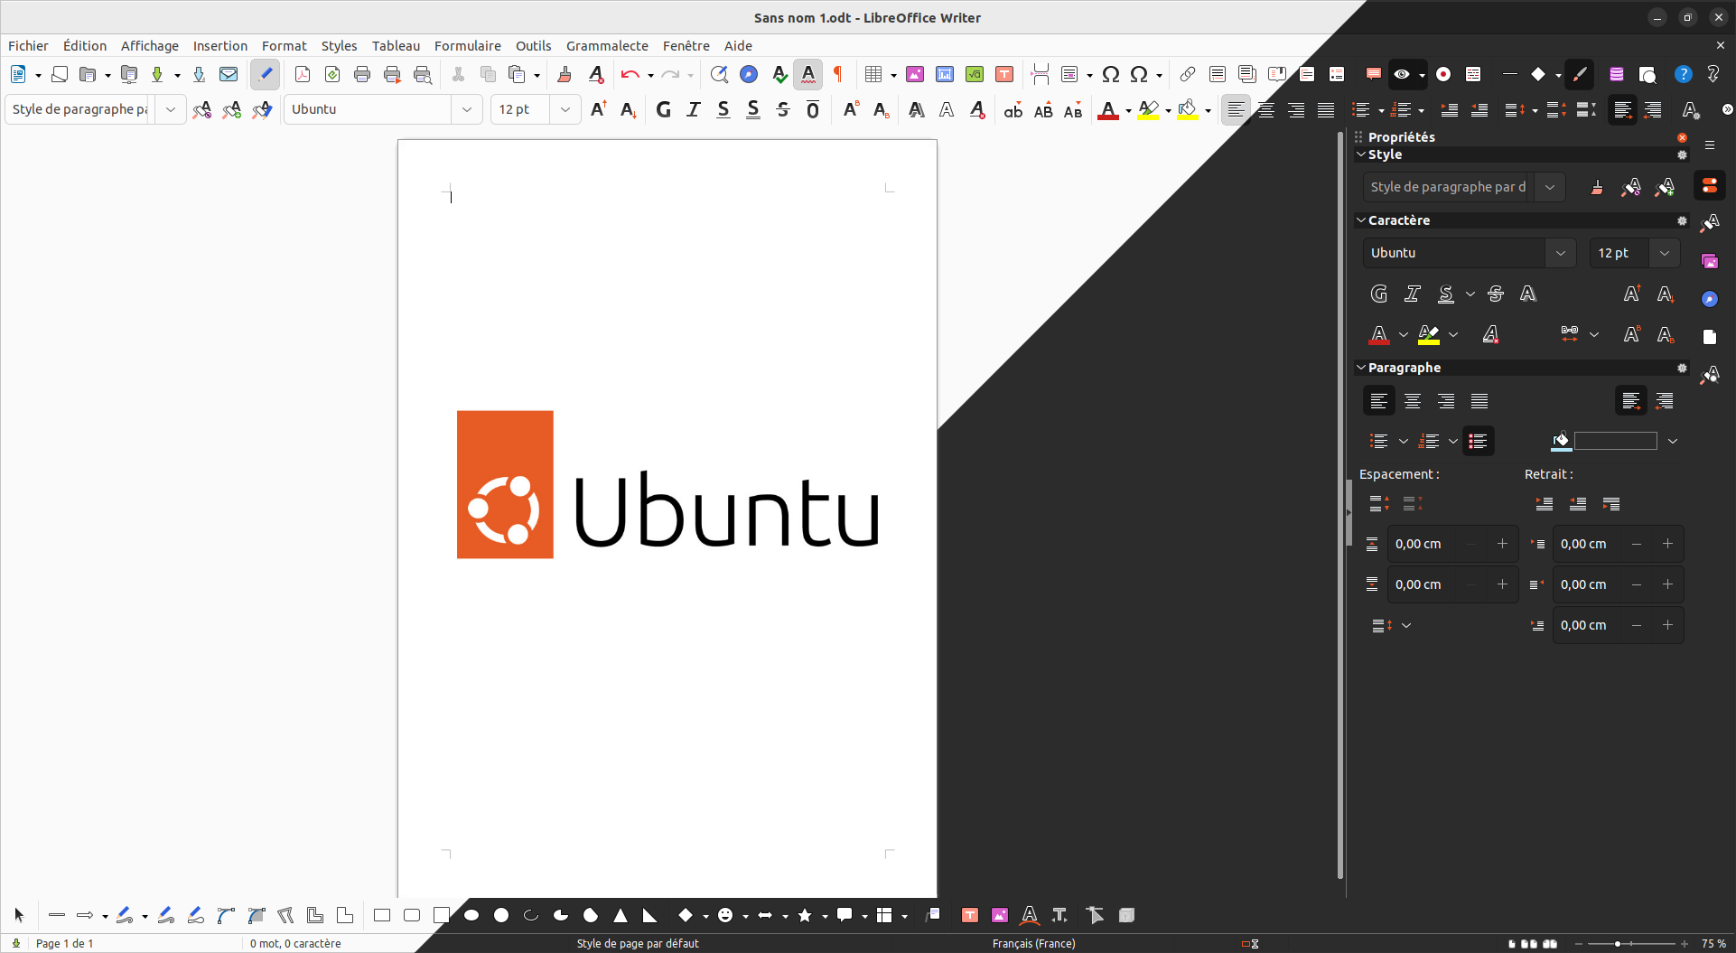Image resolution: width=1736 pixels, height=953 pixels.
Task: Open LibreOffice Help question mark icon
Action: tap(1683, 74)
